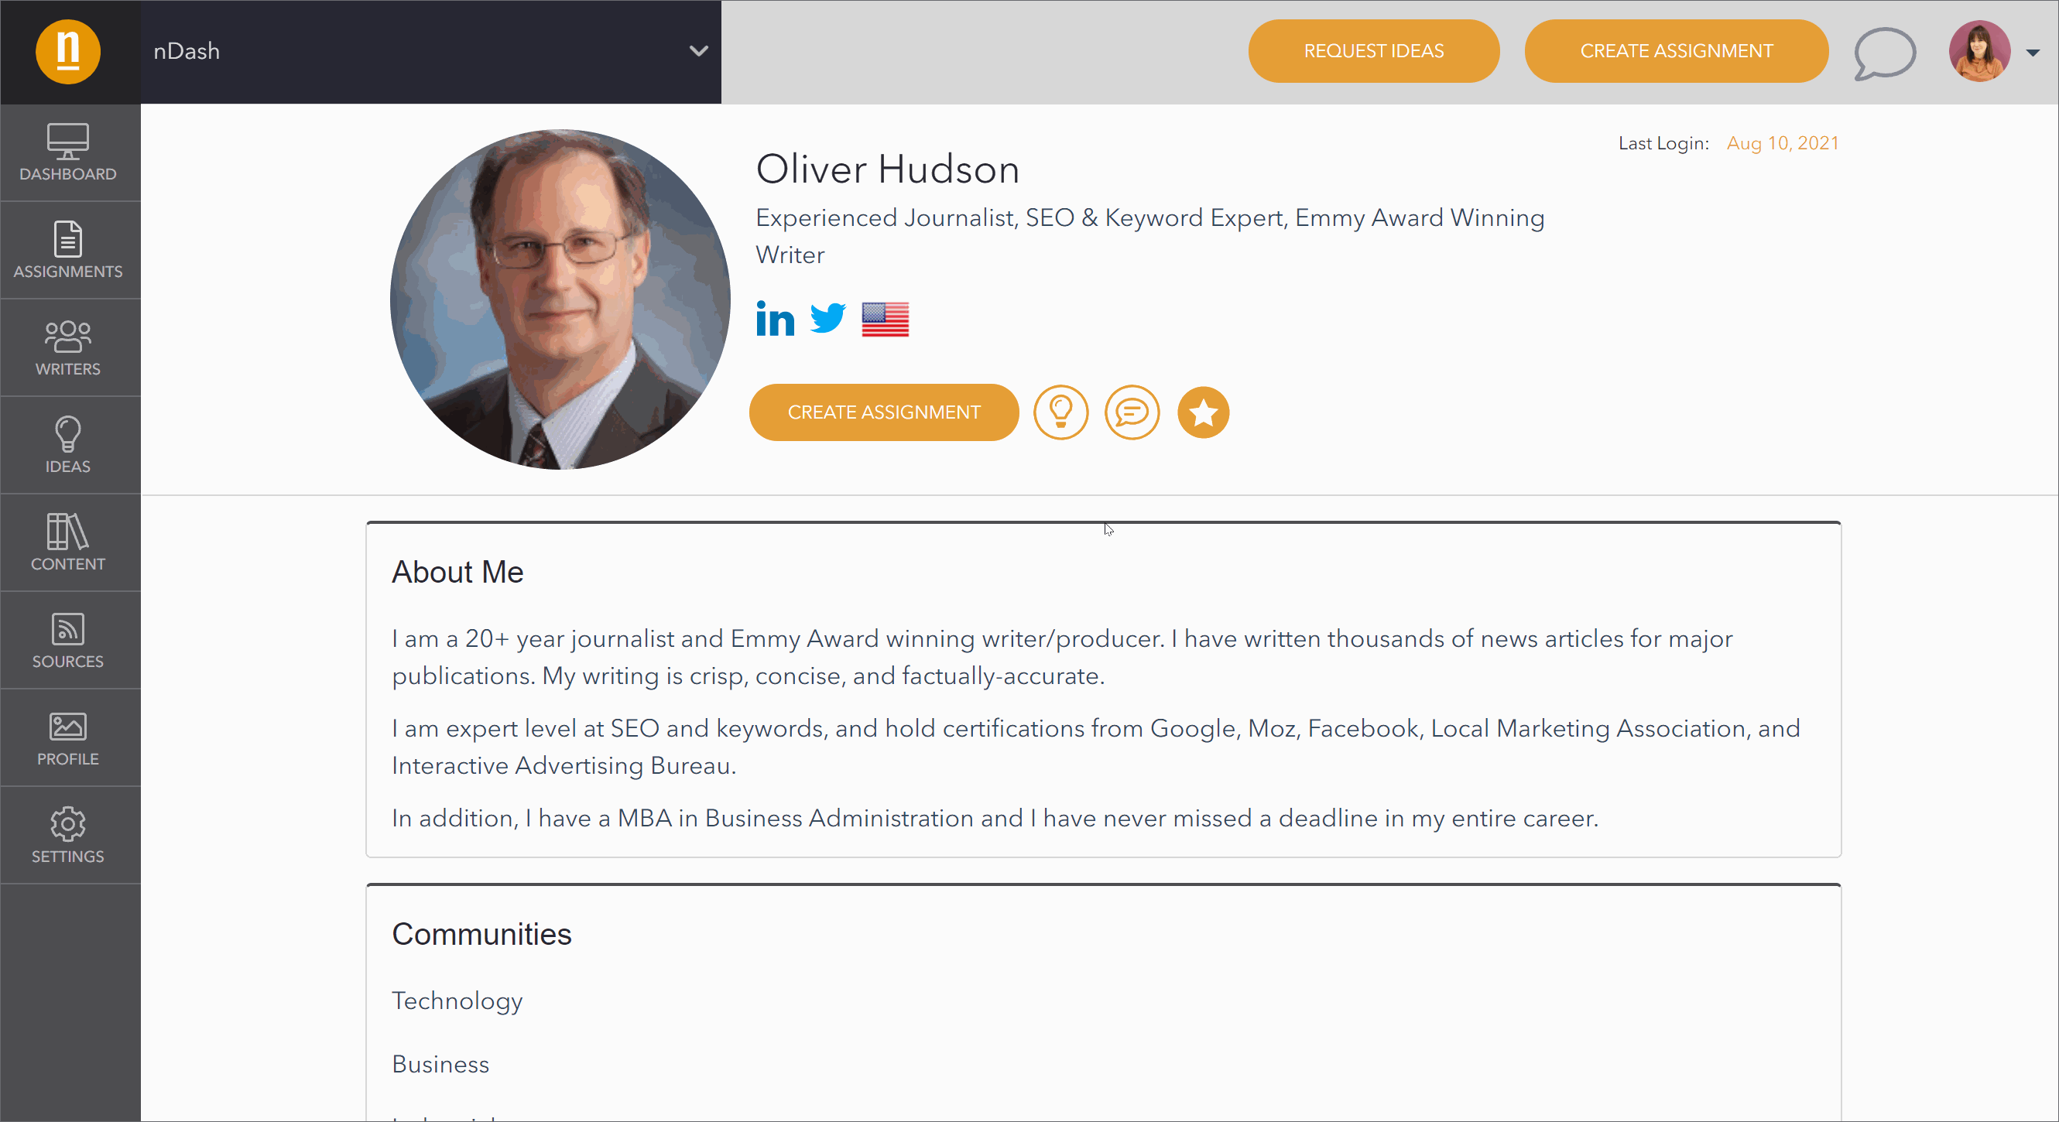Open the user account dropdown arrow
This screenshot has height=1122, width=2059.
point(2033,53)
